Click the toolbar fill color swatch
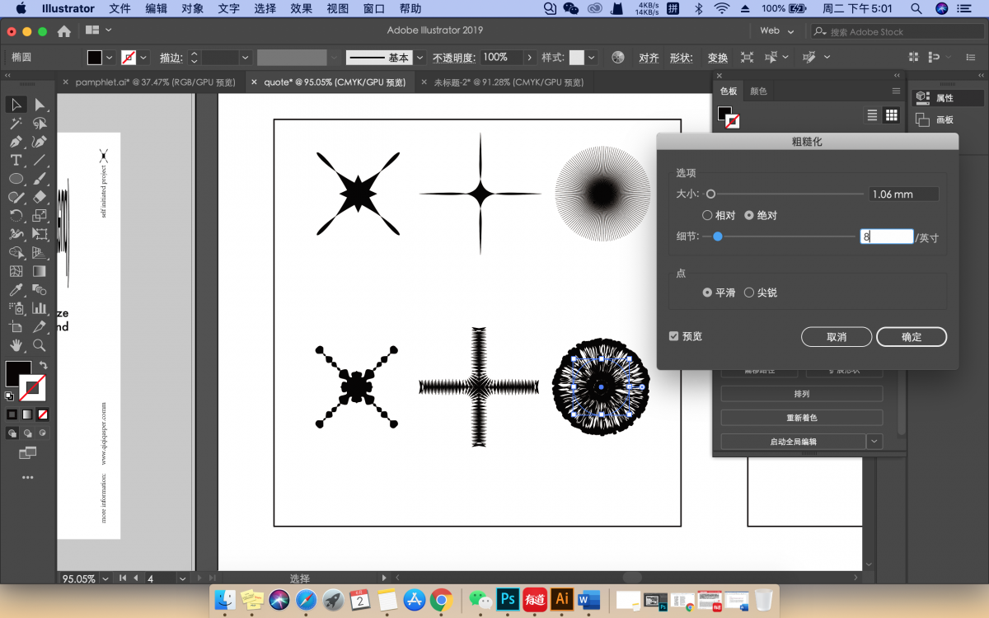The height and width of the screenshot is (618, 989). 18,373
